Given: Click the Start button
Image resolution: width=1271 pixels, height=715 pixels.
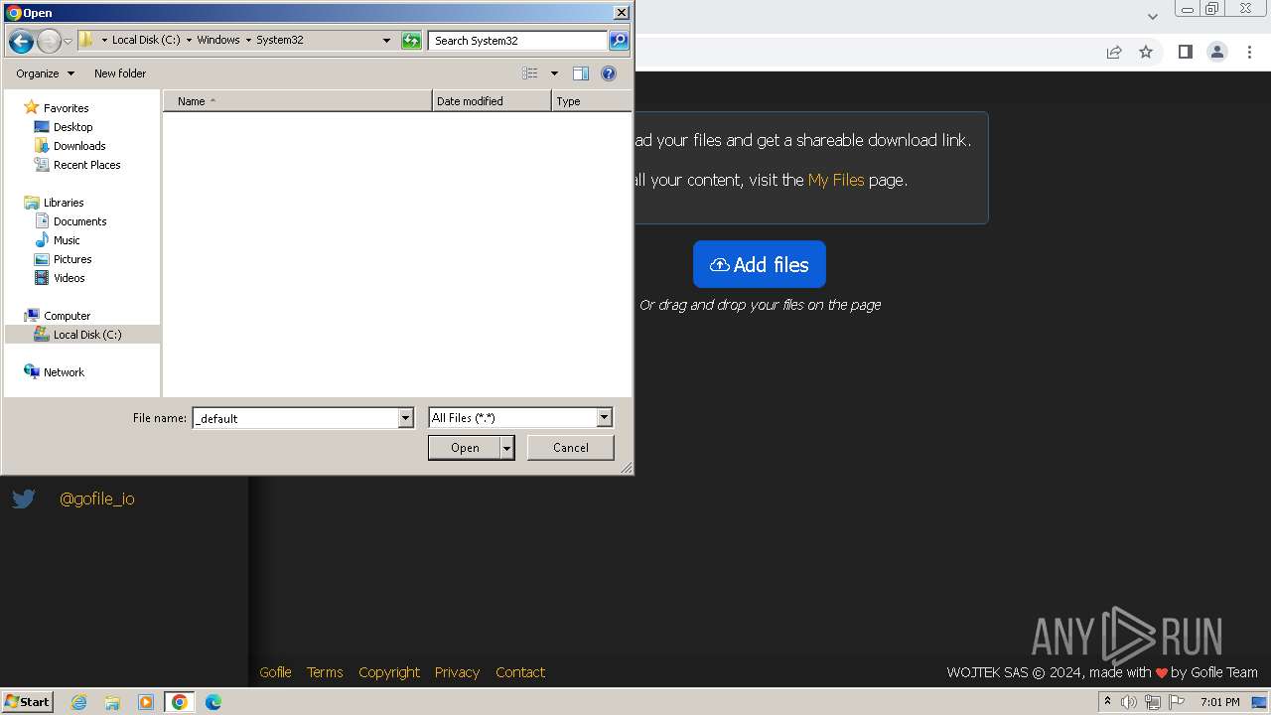Looking at the screenshot, I should (x=28, y=701).
